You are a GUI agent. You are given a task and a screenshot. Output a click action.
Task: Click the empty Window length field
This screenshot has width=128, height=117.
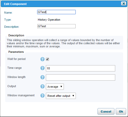point(81,77)
